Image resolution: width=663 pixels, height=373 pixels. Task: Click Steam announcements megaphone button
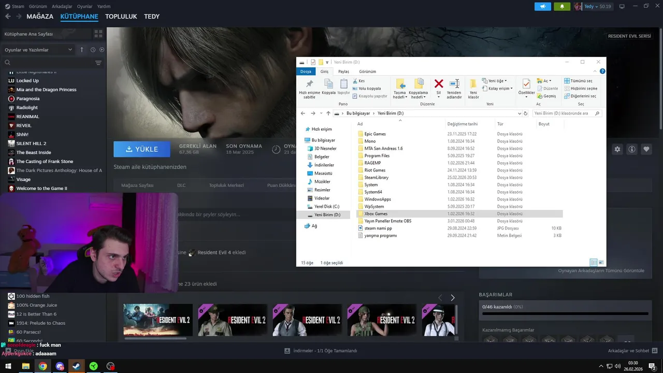tap(543, 6)
